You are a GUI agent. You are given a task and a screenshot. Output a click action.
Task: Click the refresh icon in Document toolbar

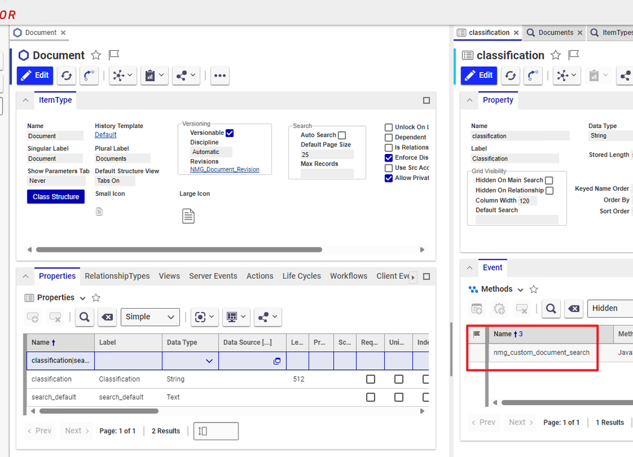[66, 75]
